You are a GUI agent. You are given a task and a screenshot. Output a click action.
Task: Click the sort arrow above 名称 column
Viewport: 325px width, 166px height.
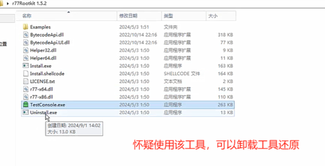tap(69, 12)
